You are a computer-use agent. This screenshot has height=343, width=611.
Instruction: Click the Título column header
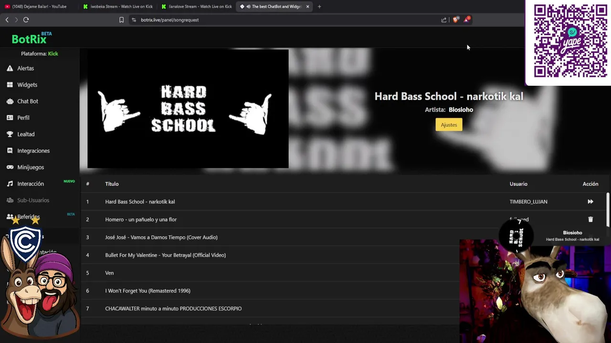pyautogui.click(x=112, y=184)
